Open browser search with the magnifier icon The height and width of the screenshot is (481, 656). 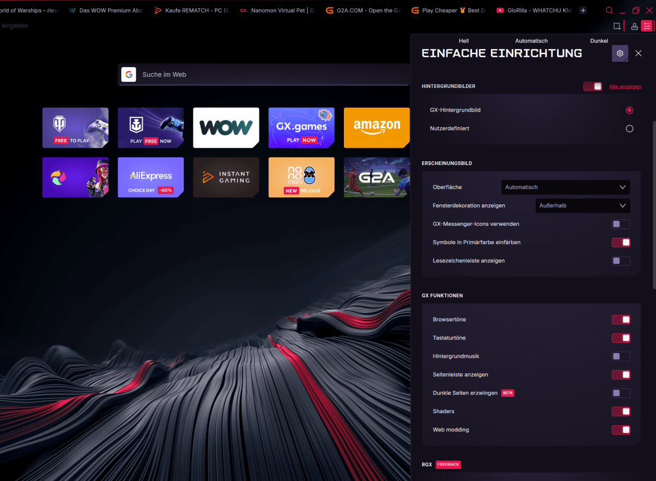(609, 10)
